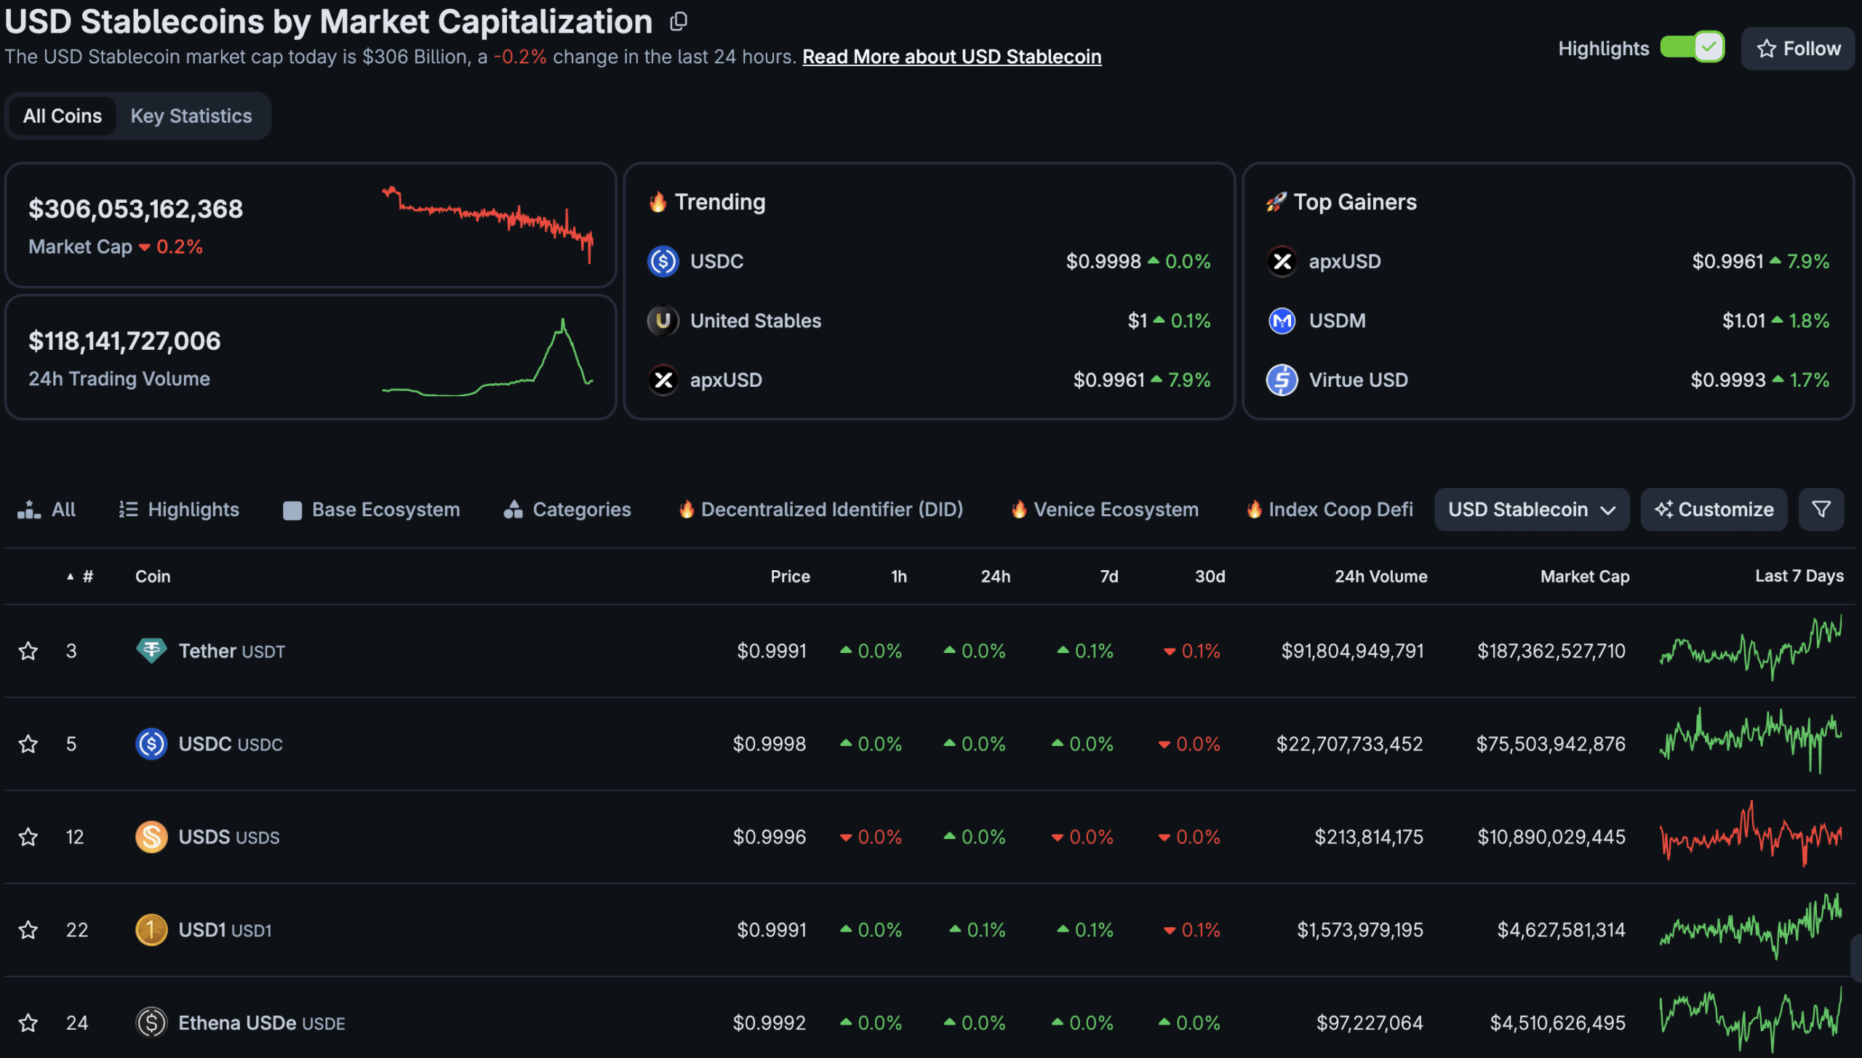
Task: Star USD1 to add to watchlist
Action: click(x=28, y=929)
